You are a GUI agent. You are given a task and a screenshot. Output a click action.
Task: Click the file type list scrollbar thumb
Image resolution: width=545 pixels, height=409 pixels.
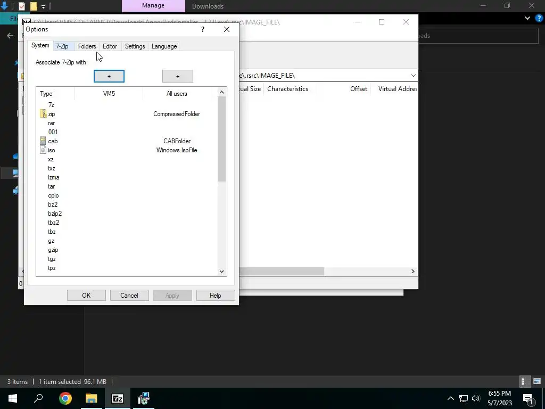(x=222, y=139)
